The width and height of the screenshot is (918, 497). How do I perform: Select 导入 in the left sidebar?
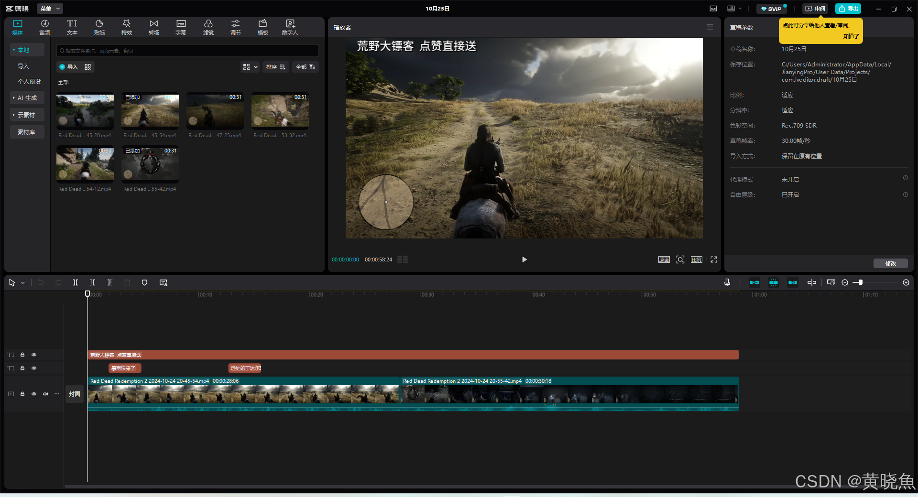coord(23,66)
